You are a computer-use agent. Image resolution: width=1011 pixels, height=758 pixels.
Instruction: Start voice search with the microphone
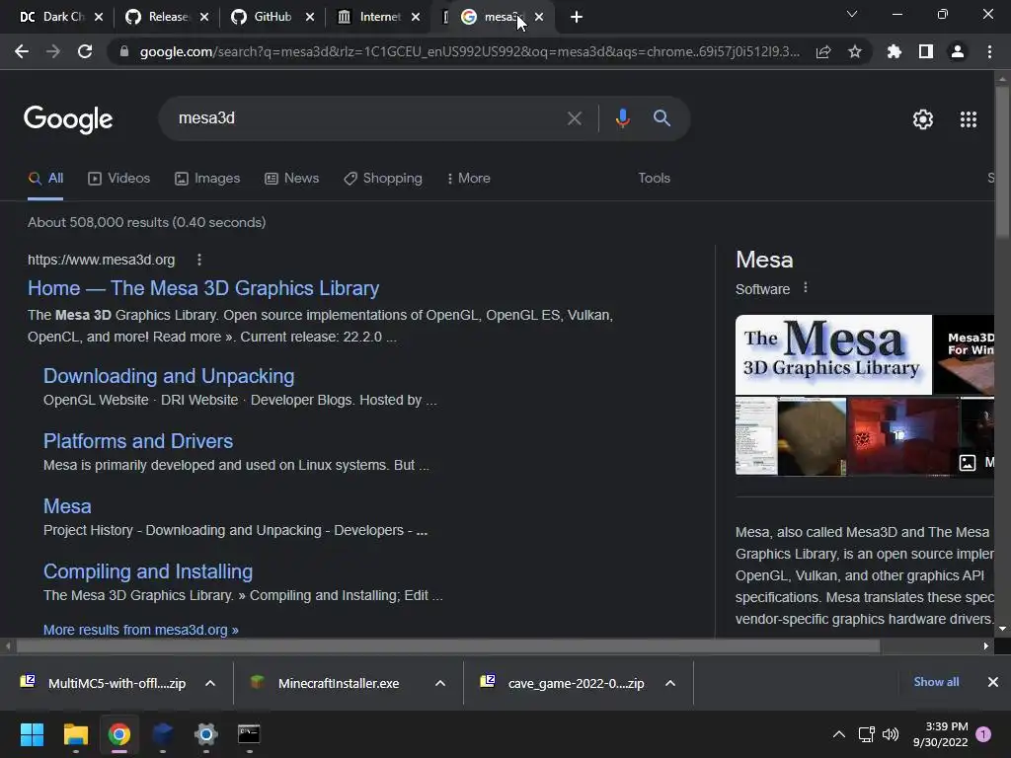click(x=622, y=118)
